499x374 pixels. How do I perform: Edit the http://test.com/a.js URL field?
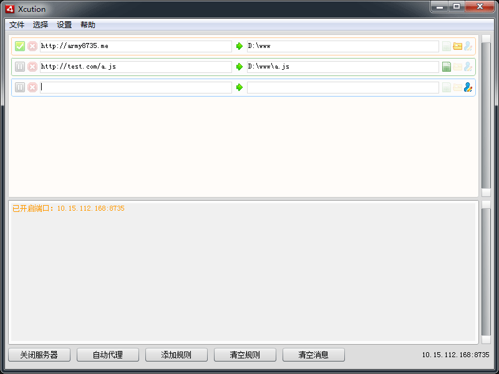pos(136,67)
